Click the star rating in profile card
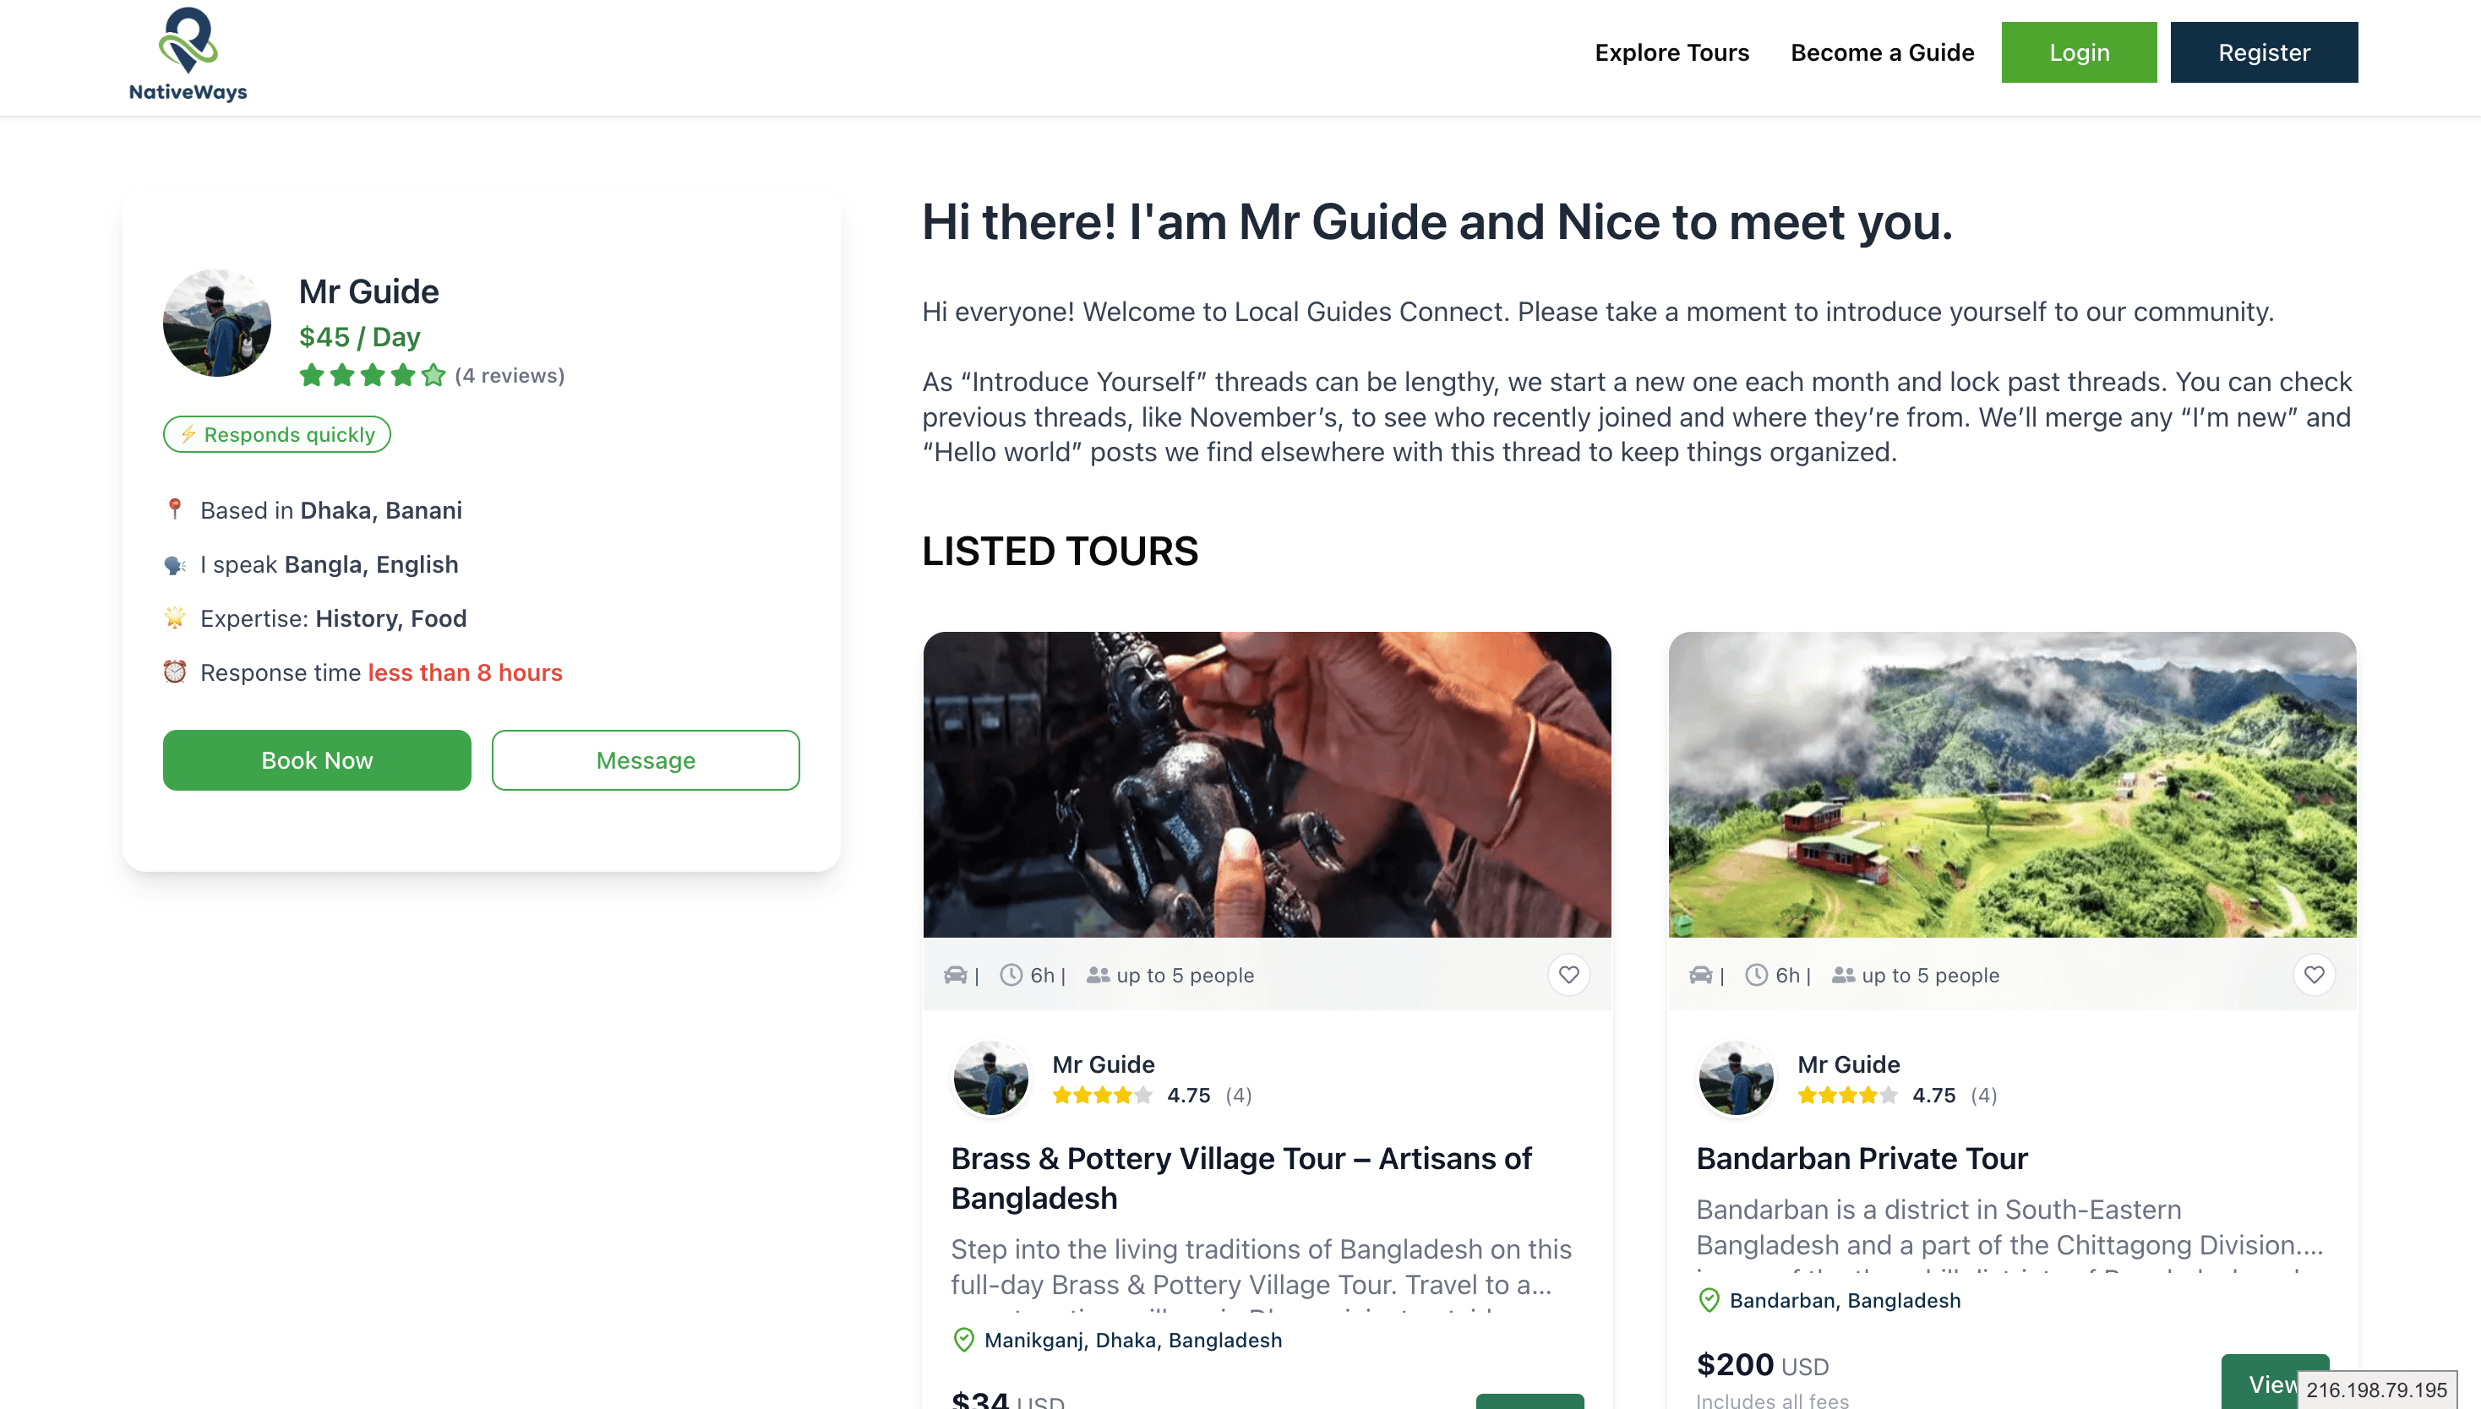The image size is (2481, 1409). click(x=373, y=375)
